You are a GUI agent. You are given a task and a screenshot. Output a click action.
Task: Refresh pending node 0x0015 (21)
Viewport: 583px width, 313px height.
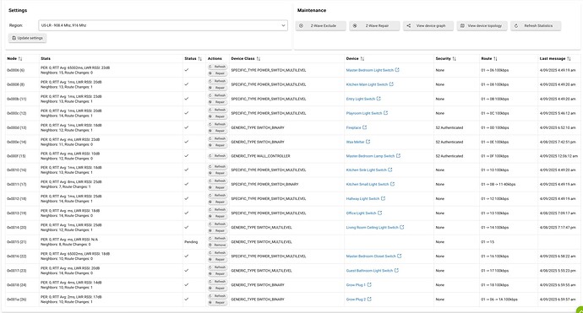coord(217,239)
